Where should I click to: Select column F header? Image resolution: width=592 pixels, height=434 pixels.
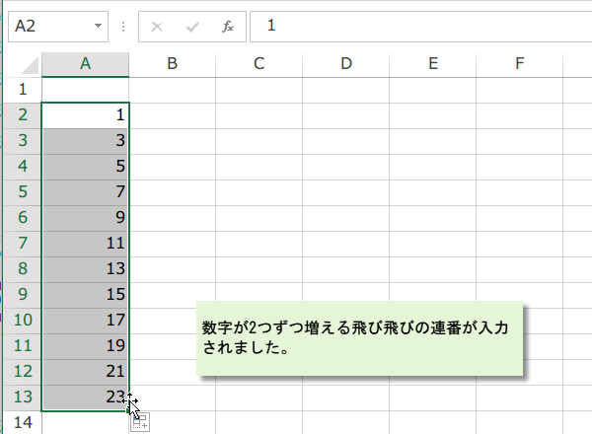click(x=519, y=64)
